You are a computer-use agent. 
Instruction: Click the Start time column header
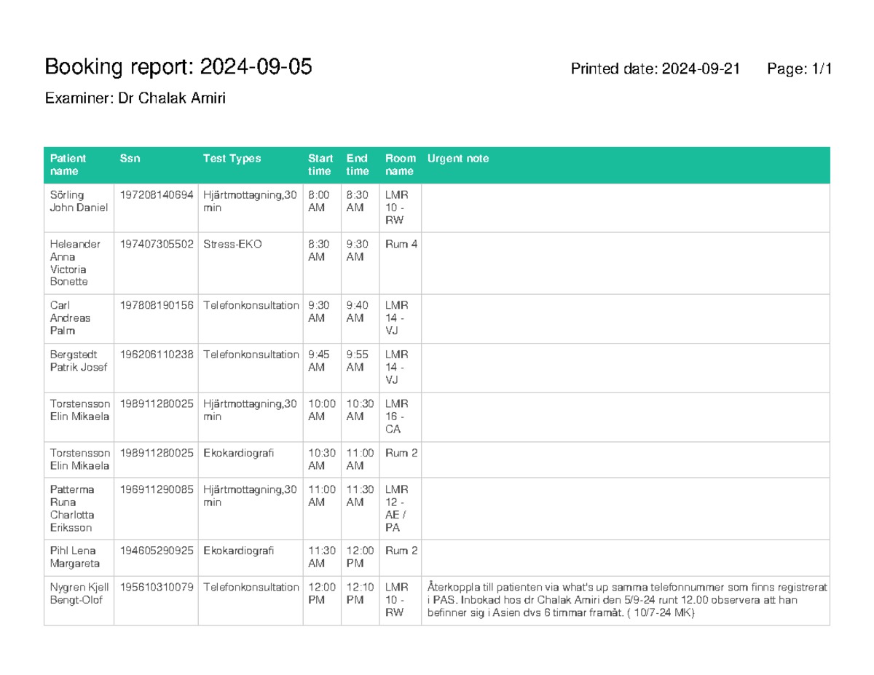pyautogui.click(x=320, y=165)
